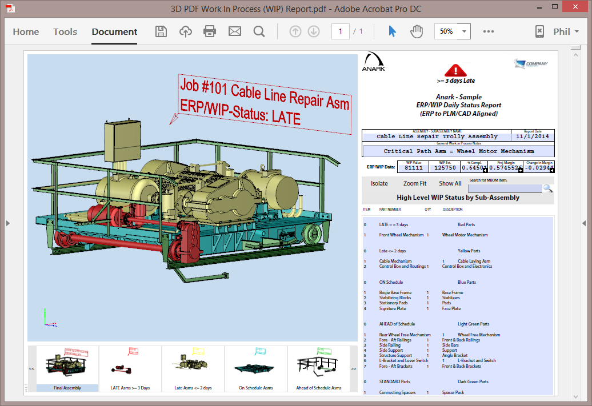Select the pointer selection tool

(x=391, y=31)
